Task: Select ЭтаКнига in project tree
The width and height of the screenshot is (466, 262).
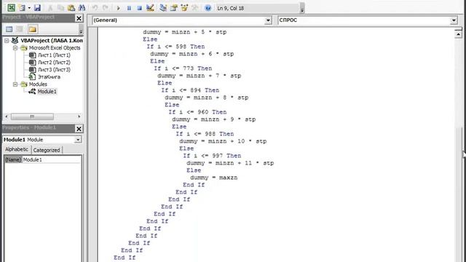Action: [x=49, y=77]
